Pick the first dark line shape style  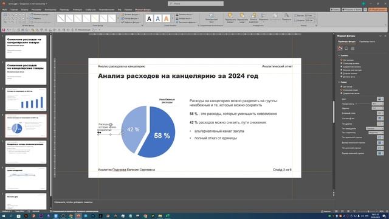click(x=61, y=18)
